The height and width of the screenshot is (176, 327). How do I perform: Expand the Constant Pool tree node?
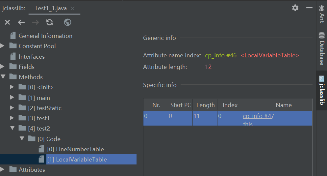[x=3, y=46]
